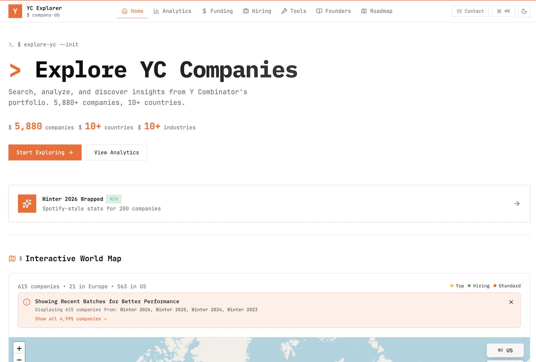Viewport: 536px width, 362px height.
Task: Click the Spotify-style stats for 200 companies text
Action: 102,208
